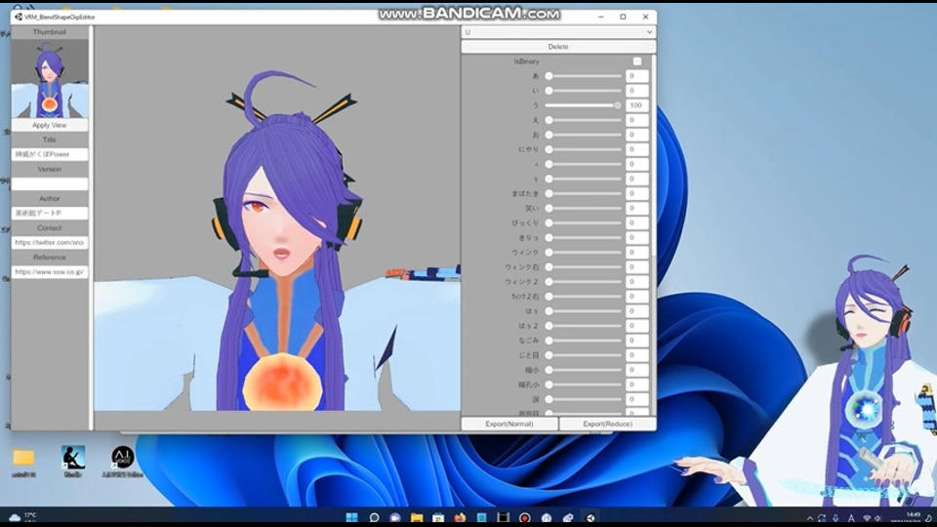
Task: Click the Unity app icon in taskbar
Action: pos(590,517)
